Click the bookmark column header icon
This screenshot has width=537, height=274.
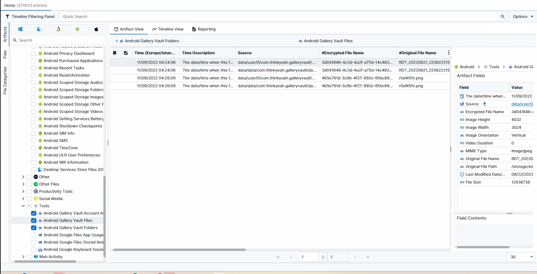point(115,53)
